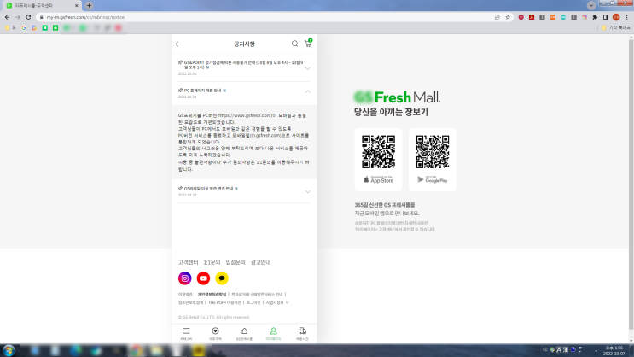This screenshot has width=634, height=357.
Task: Open the Extensions puzzle icon
Action: point(595,17)
